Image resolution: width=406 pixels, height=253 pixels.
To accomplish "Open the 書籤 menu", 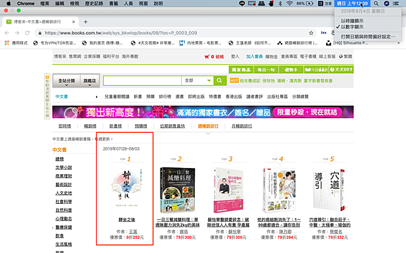I will point(114,3).
